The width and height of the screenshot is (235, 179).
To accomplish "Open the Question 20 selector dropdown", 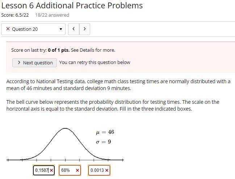I will (x=33, y=29).
